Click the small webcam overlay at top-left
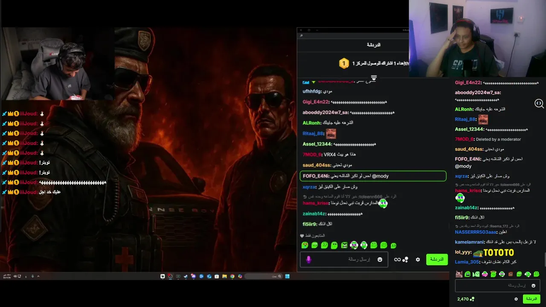This screenshot has width=546, height=307. (57, 64)
